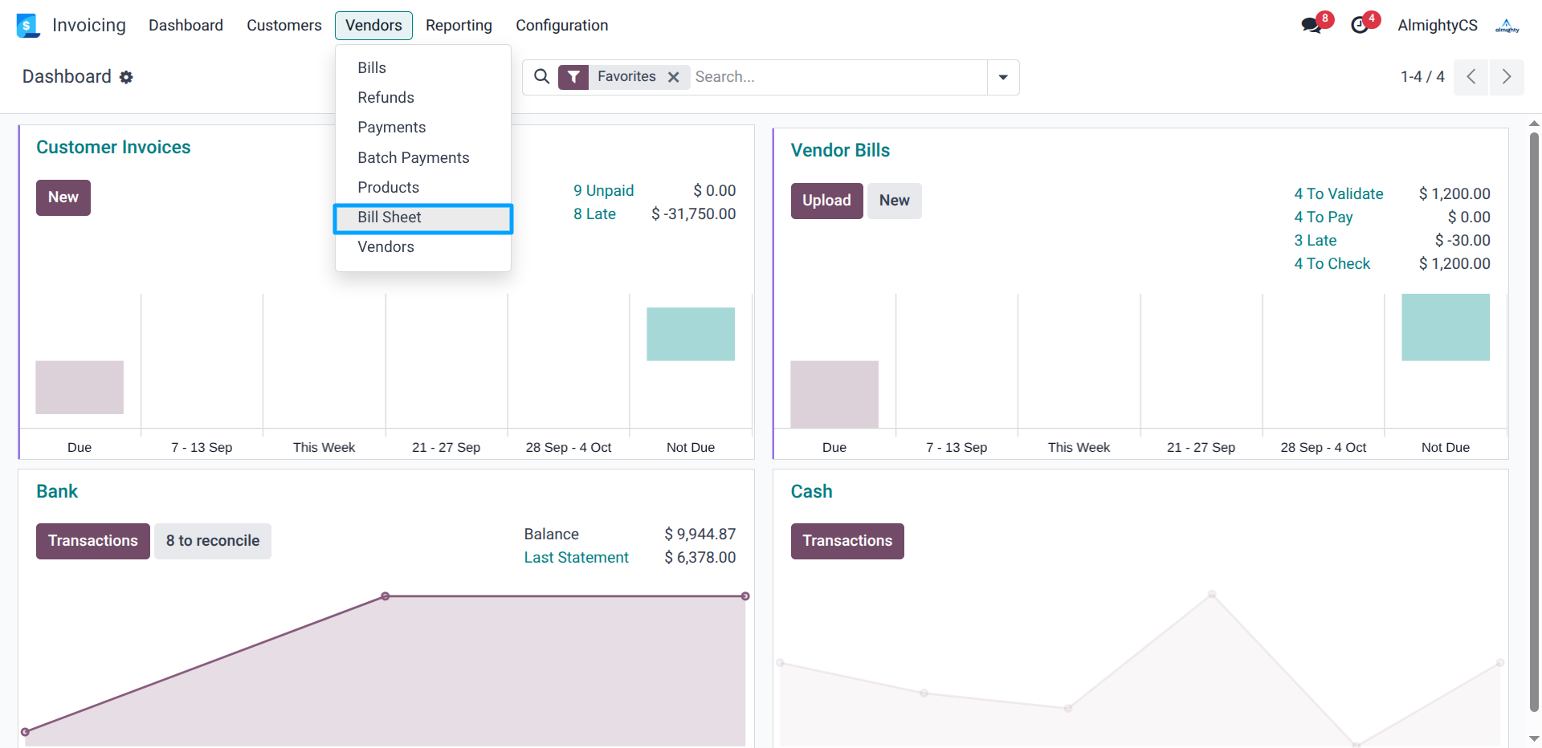Click the company logo avatar icon
The image size is (1542, 748).
click(x=1507, y=26)
